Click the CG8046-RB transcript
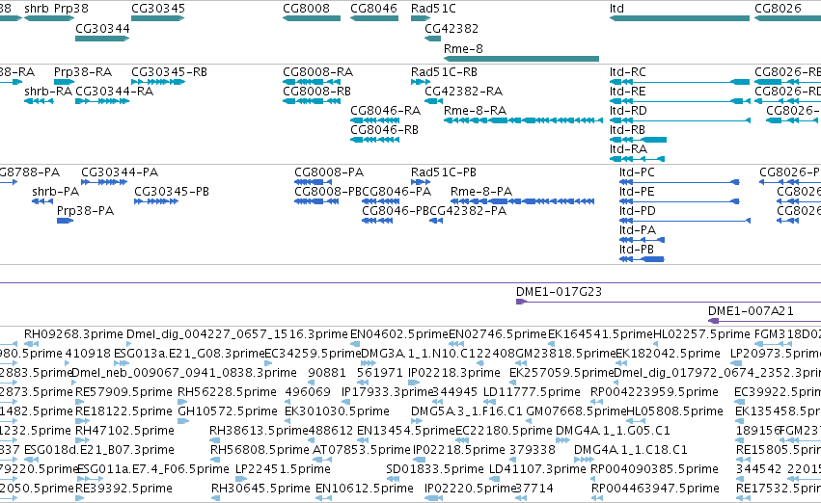This screenshot has height=503, width=821. click(x=375, y=140)
